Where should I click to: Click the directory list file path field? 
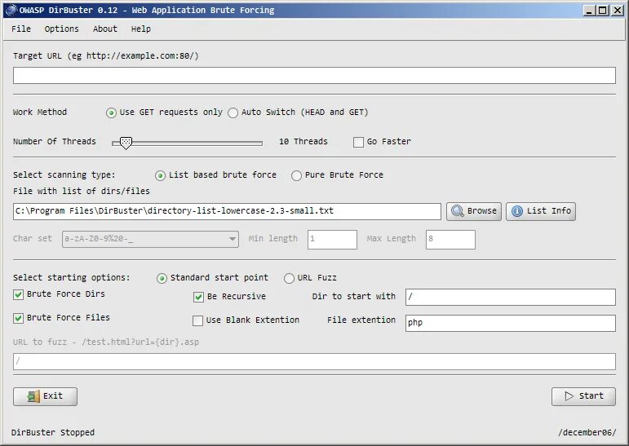point(227,211)
